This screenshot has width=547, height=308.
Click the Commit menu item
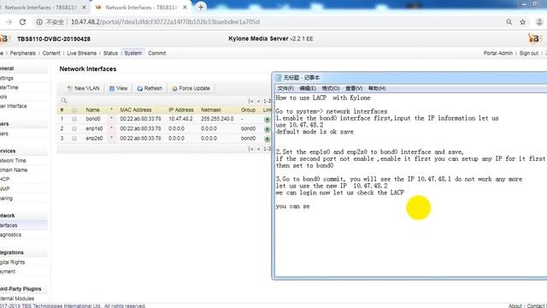[157, 53]
